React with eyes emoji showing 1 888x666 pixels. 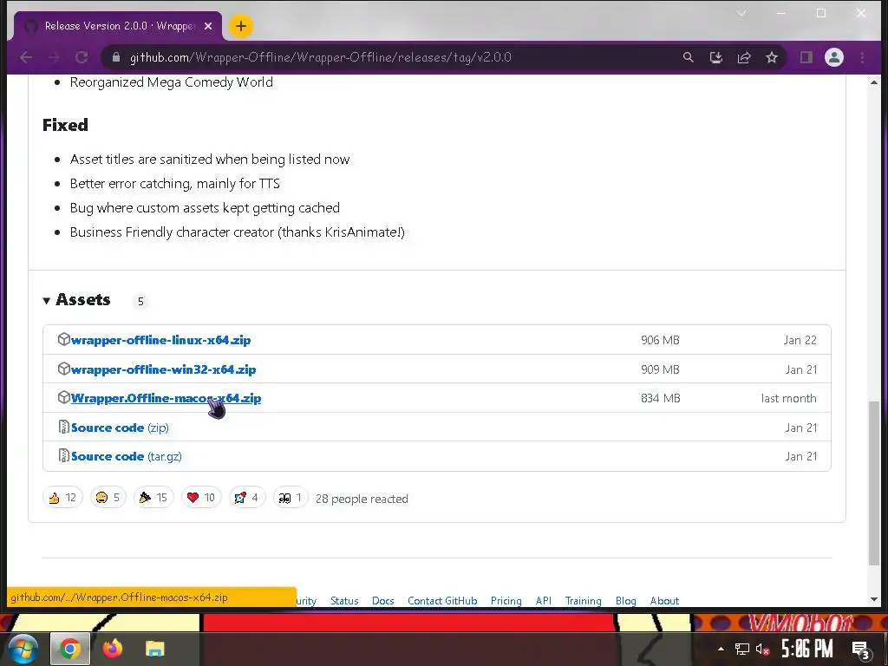pyautogui.click(x=290, y=497)
